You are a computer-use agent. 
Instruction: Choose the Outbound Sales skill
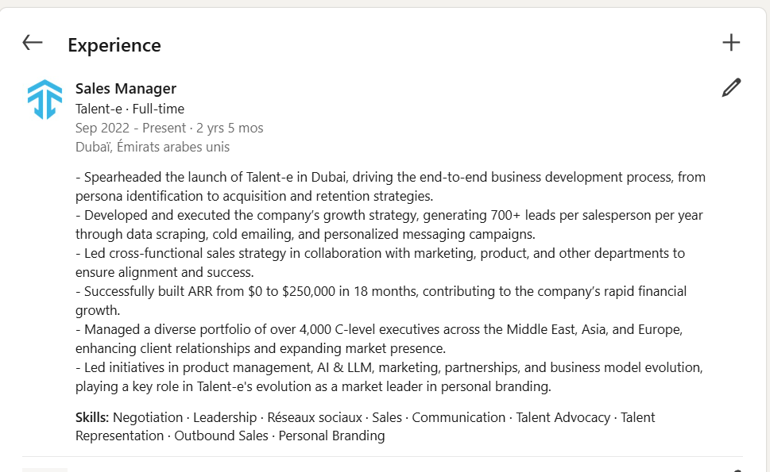[221, 436]
